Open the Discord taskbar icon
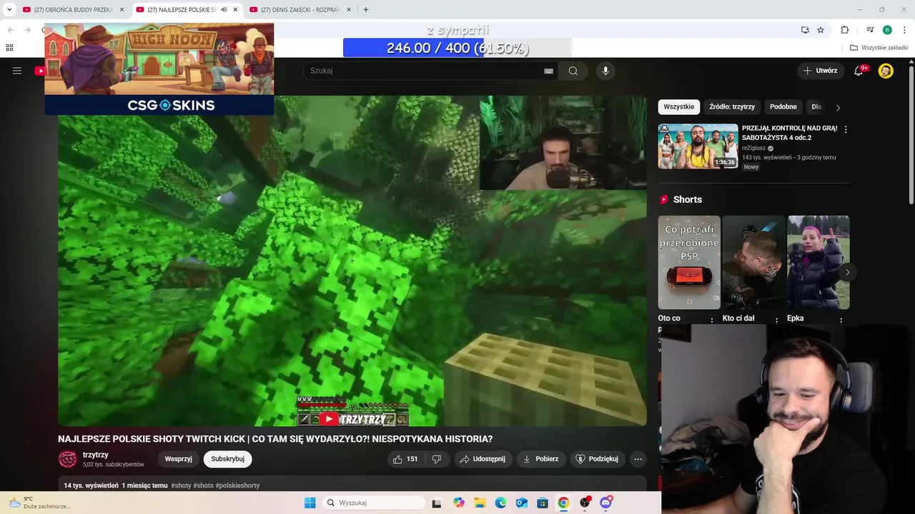The image size is (915, 514). pos(606,503)
